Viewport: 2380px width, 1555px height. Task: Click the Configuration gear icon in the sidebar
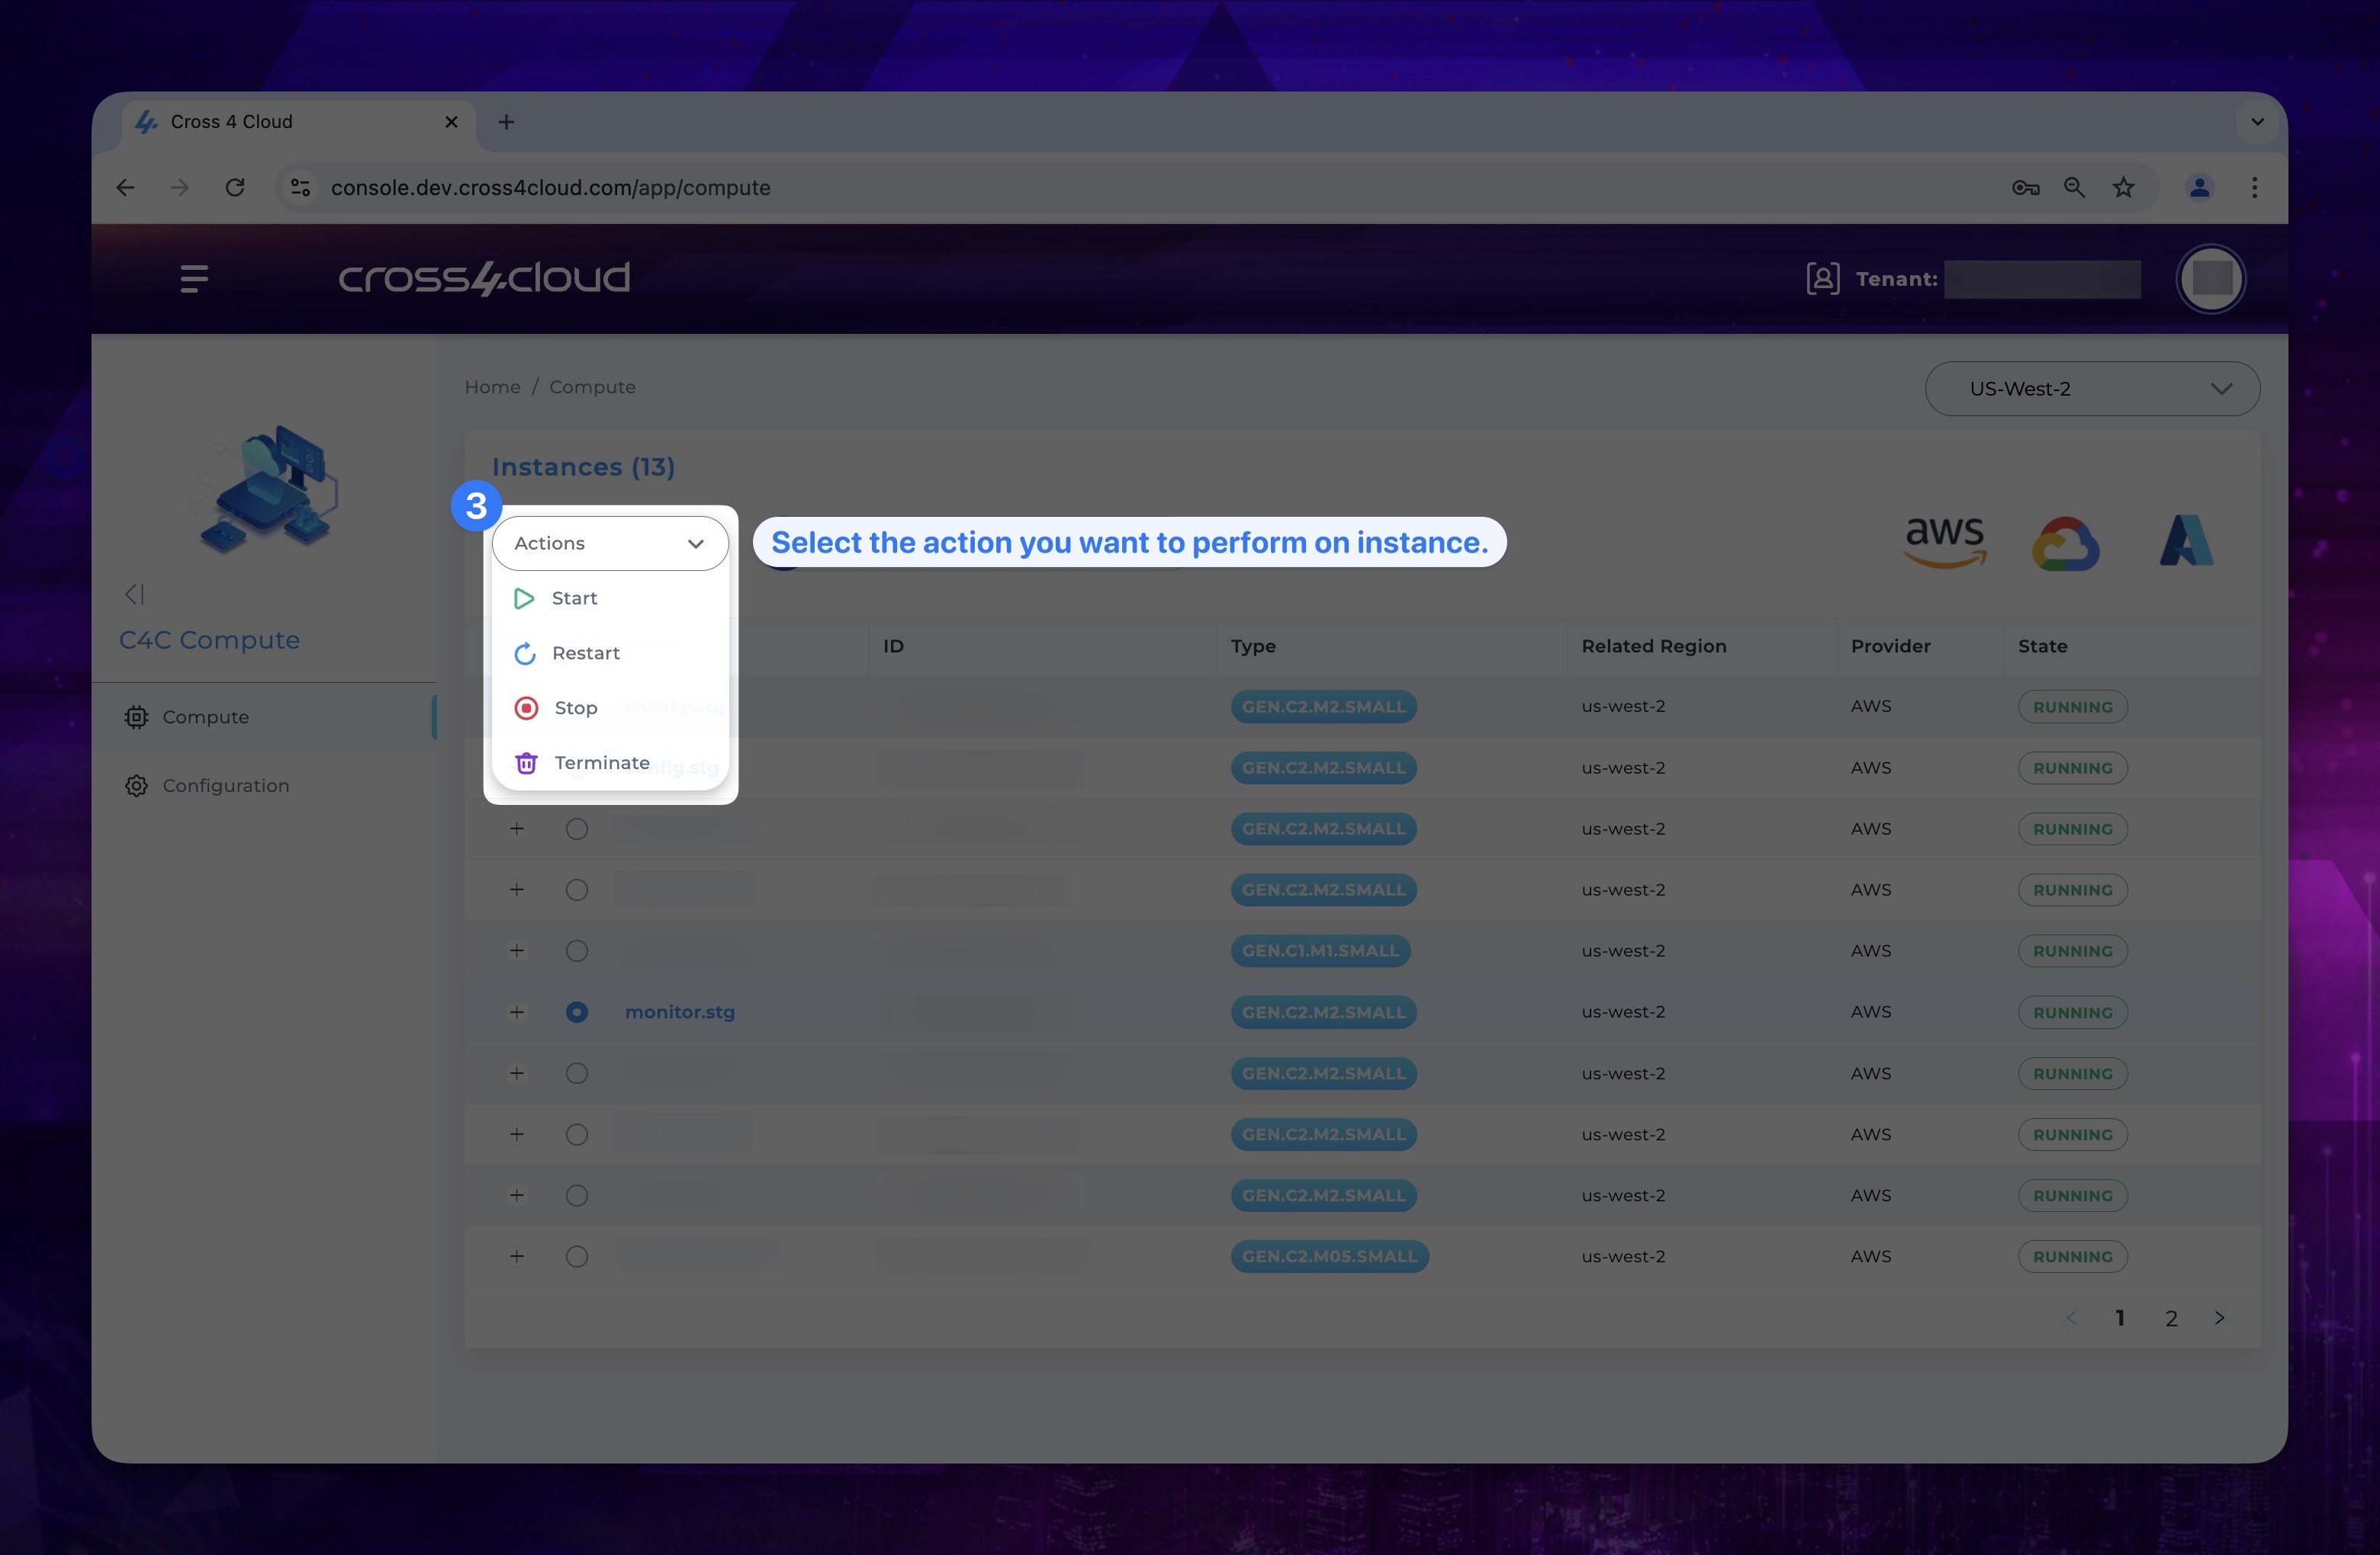(x=137, y=785)
